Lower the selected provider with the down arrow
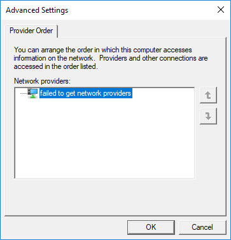 tap(208, 116)
